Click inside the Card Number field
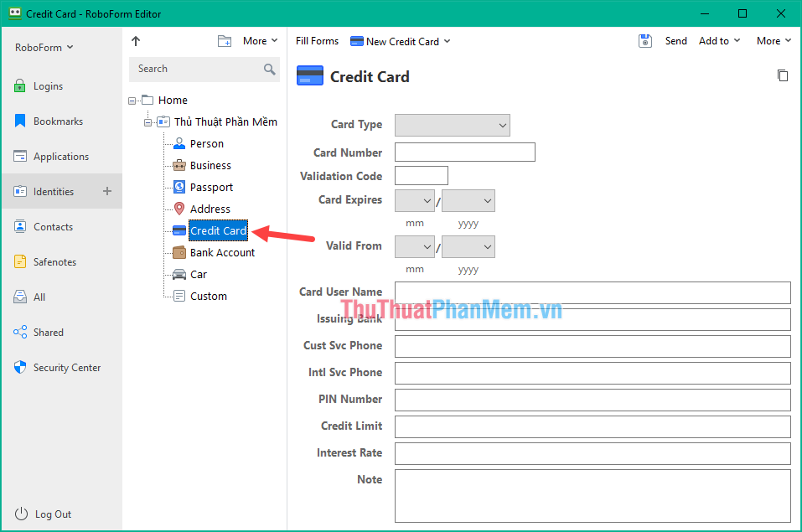The width and height of the screenshot is (802, 532). pyautogui.click(x=464, y=152)
